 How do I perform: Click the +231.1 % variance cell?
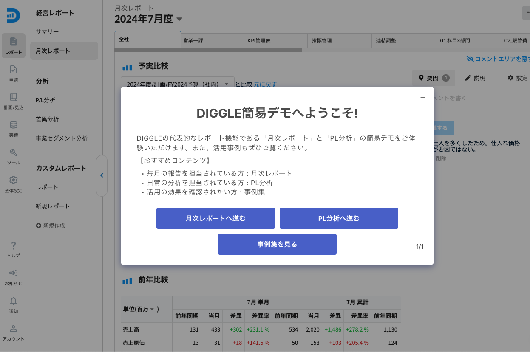coord(258,329)
